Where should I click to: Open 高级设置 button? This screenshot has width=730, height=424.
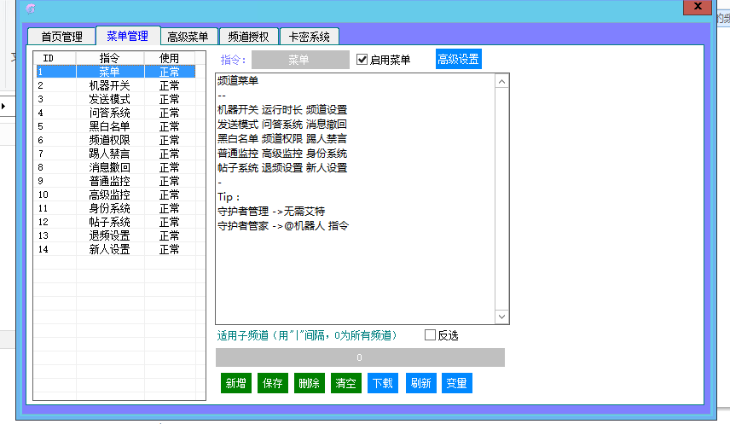pos(459,59)
